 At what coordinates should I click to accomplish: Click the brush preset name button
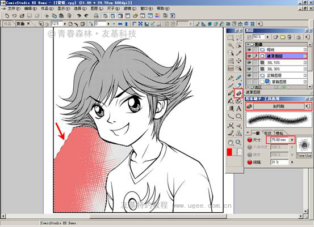(279, 106)
